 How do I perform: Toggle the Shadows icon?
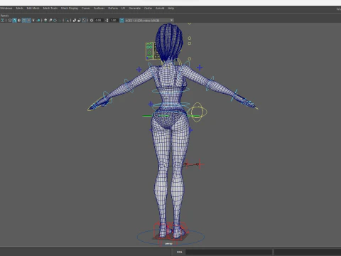[38, 21]
